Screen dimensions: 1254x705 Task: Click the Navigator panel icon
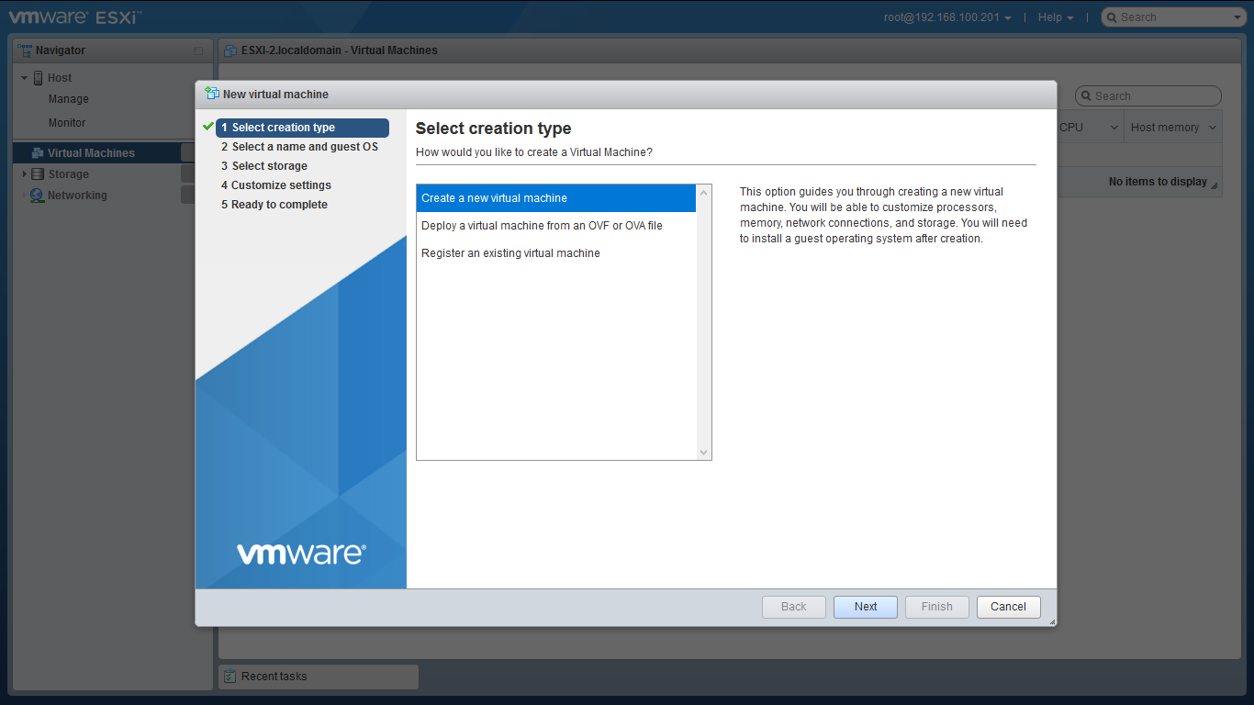point(25,50)
